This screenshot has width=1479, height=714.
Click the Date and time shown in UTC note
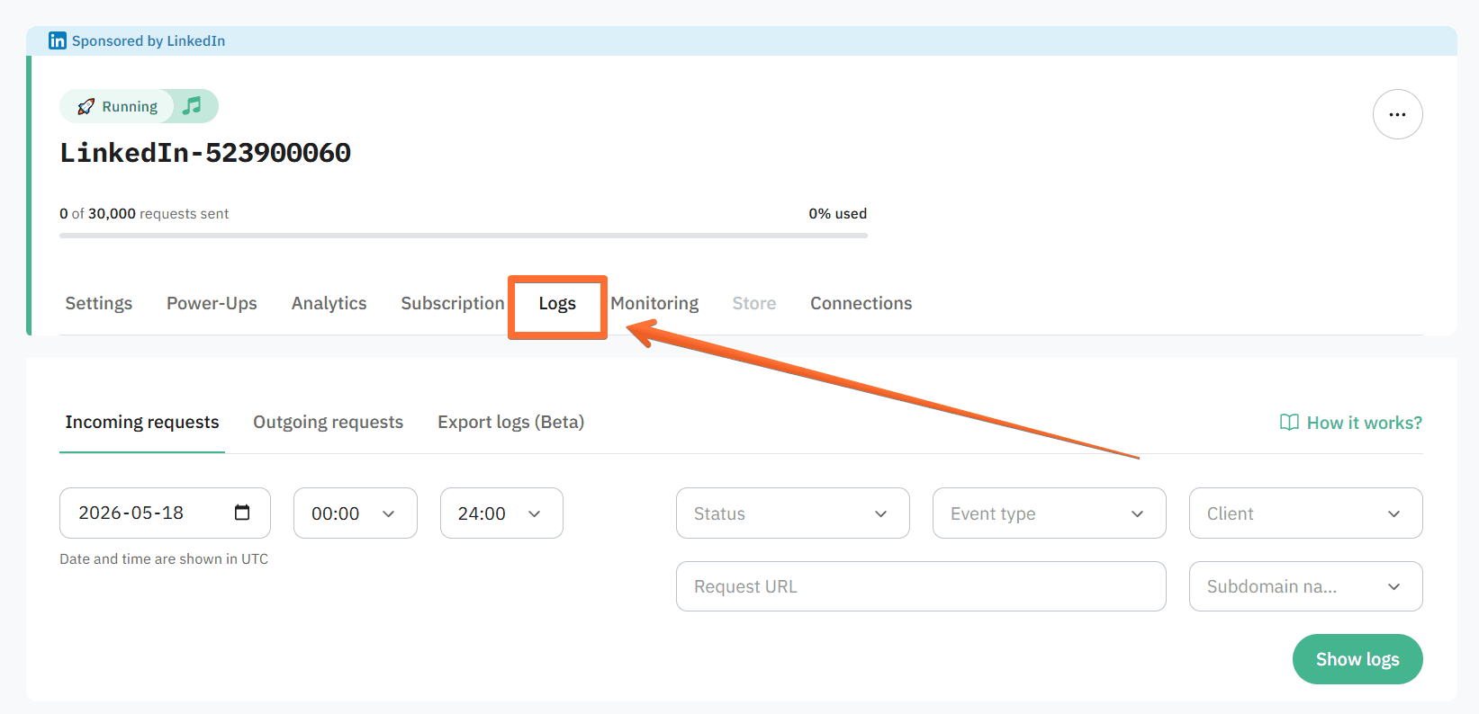pos(164,558)
